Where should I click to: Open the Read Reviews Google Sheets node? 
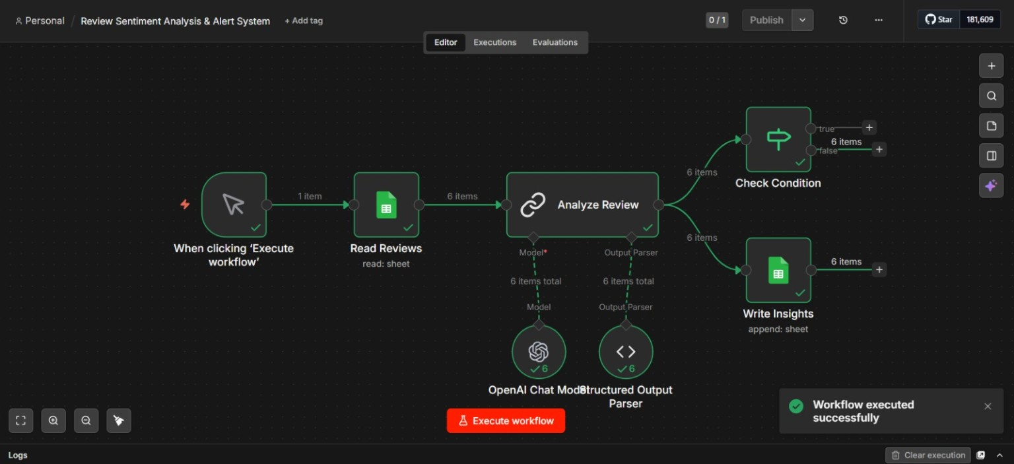coord(386,205)
